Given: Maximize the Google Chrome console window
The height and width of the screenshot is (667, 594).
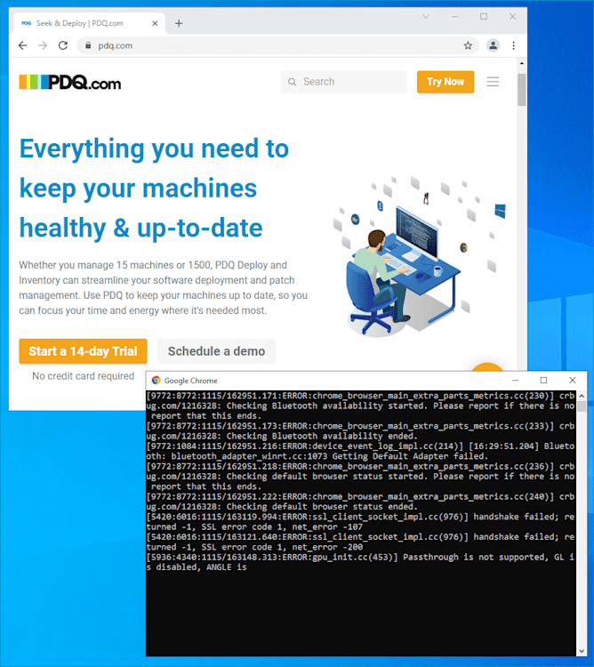Looking at the screenshot, I should (543, 380).
